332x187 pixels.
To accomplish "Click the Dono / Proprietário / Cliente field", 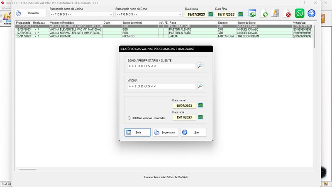I will [161, 66].
